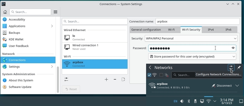
Task: Select arpibox Wi-Fi connection in list
Action: (x=95, y=64)
